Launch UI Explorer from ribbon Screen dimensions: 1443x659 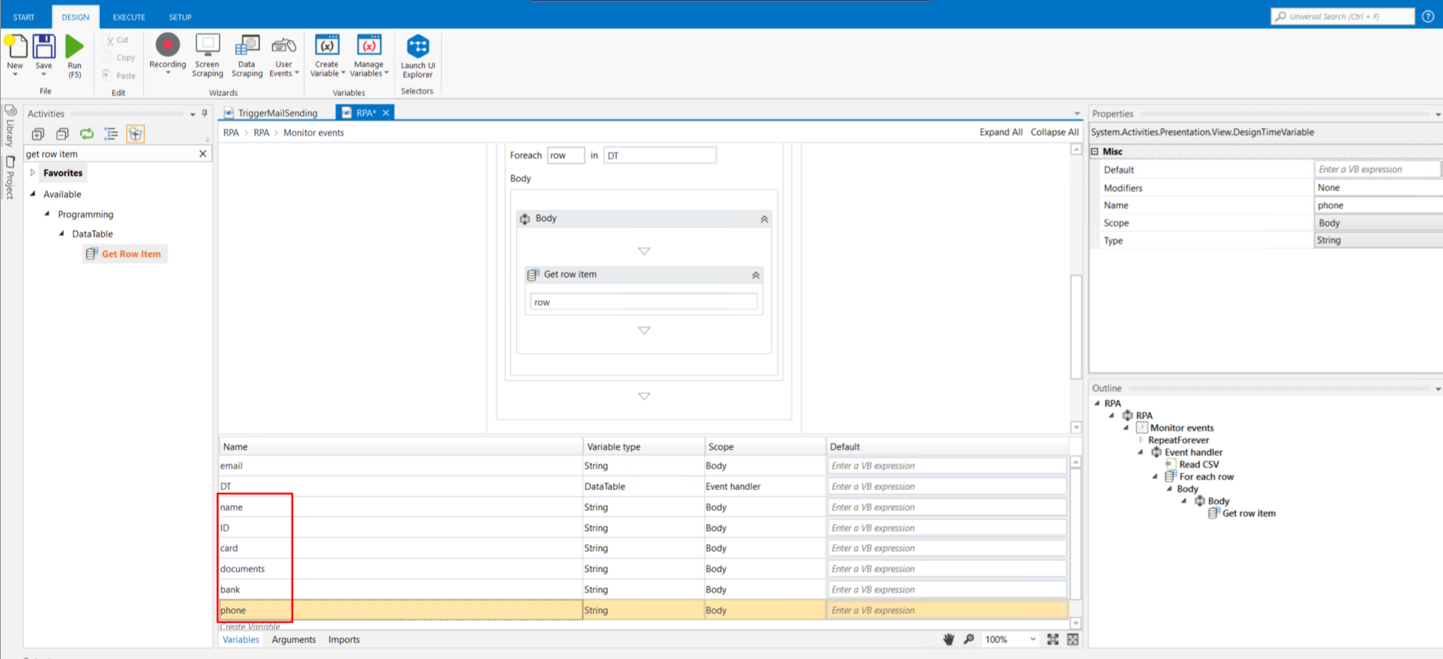(417, 47)
